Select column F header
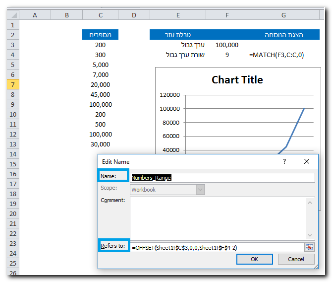This screenshot has height=282, width=332. [x=227, y=15]
